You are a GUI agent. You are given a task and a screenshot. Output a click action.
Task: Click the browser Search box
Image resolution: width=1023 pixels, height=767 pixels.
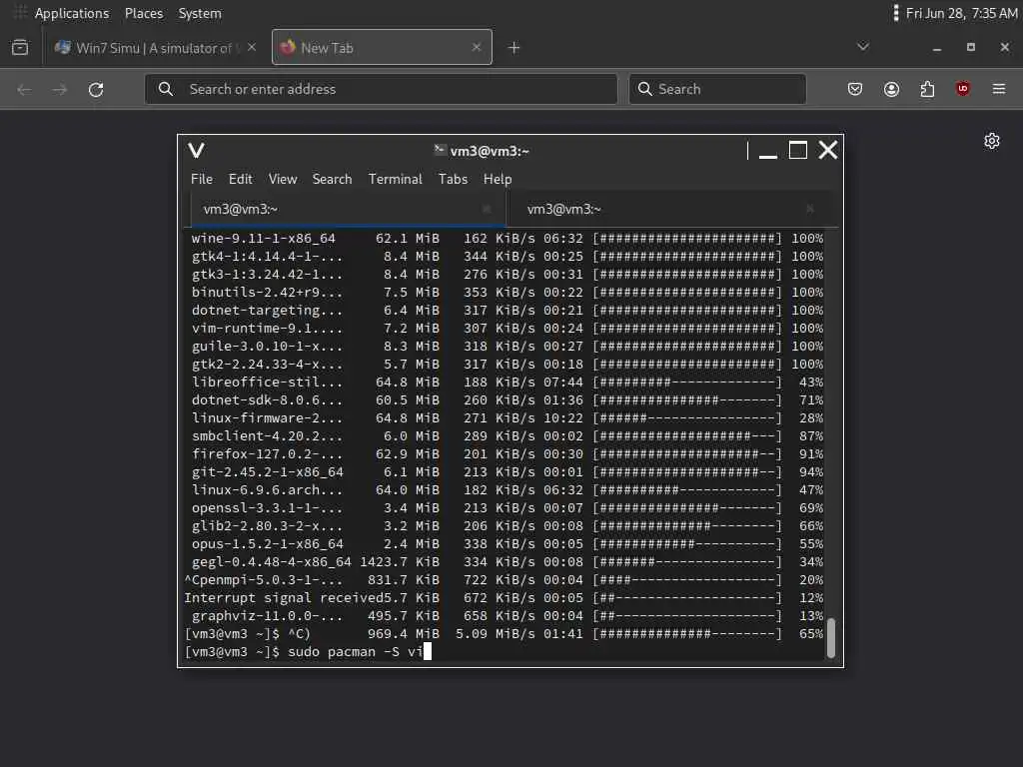(x=717, y=89)
